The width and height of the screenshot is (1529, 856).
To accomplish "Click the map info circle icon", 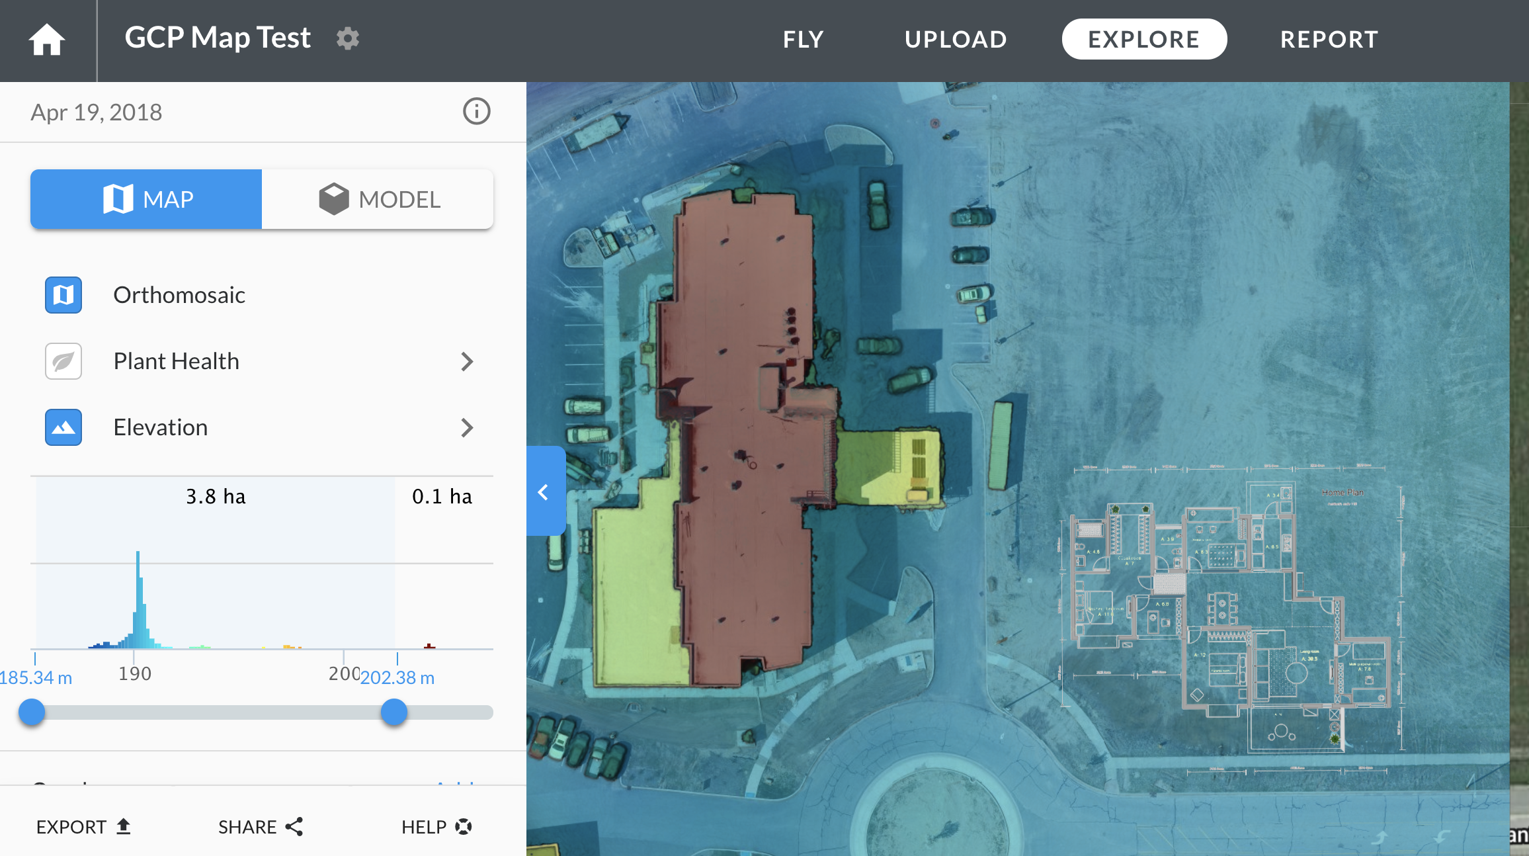I will click(x=476, y=111).
